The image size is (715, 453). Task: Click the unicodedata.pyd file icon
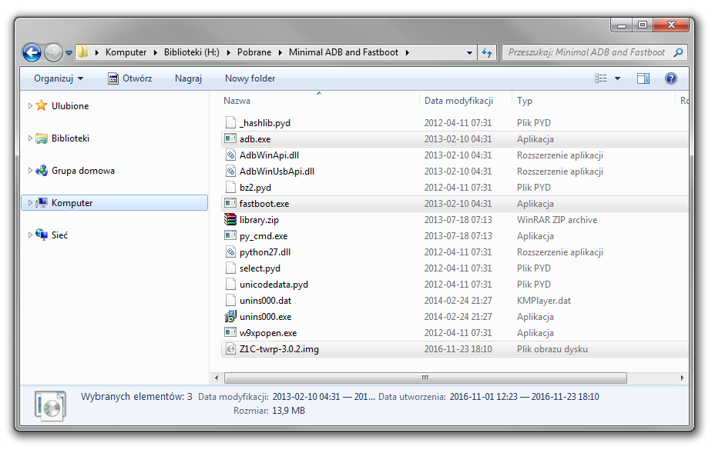coord(230,284)
